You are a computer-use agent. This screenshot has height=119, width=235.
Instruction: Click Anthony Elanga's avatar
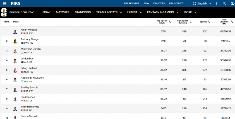(15, 41)
